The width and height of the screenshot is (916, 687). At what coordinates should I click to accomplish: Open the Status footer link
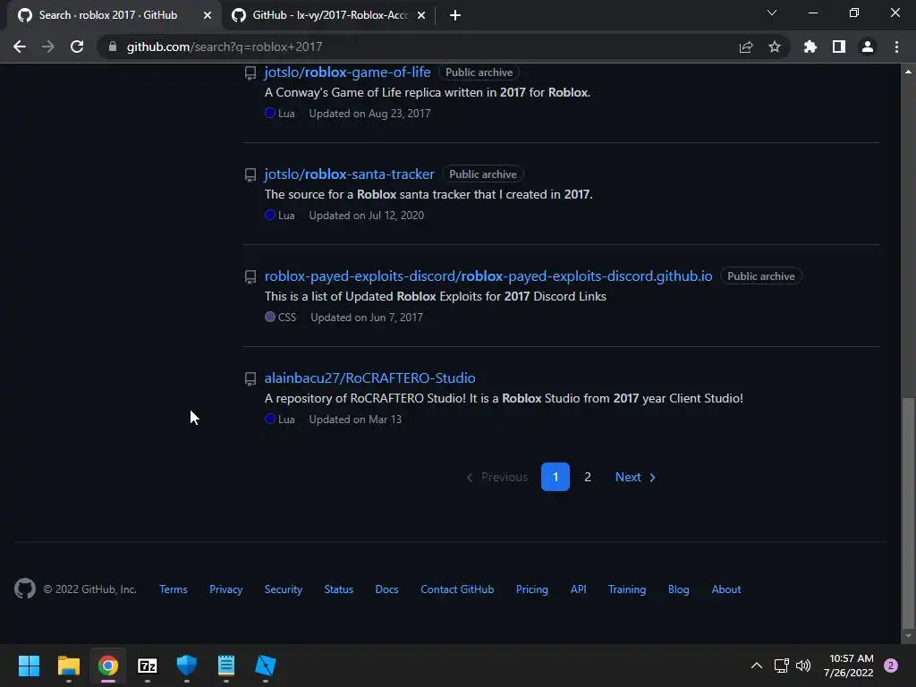[339, 589]
